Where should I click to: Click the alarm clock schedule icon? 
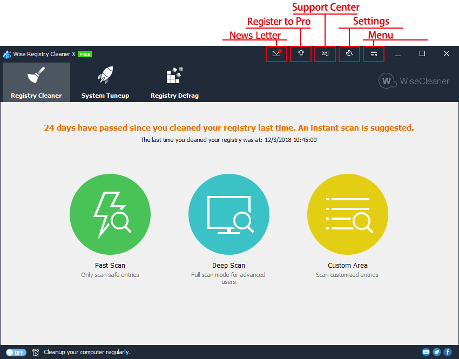click(x=36, y=353)
